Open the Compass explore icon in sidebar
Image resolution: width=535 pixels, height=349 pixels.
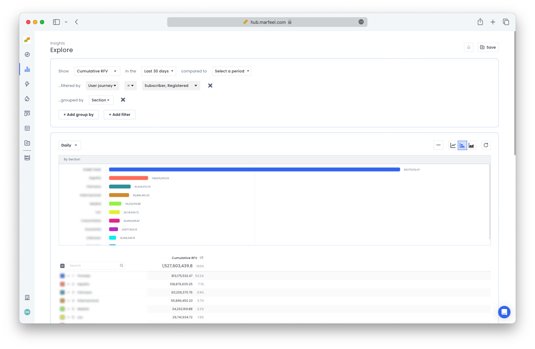pos(27,54)
